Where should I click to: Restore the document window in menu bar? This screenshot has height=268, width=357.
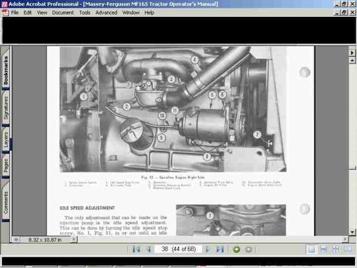[x=344, y=13]
